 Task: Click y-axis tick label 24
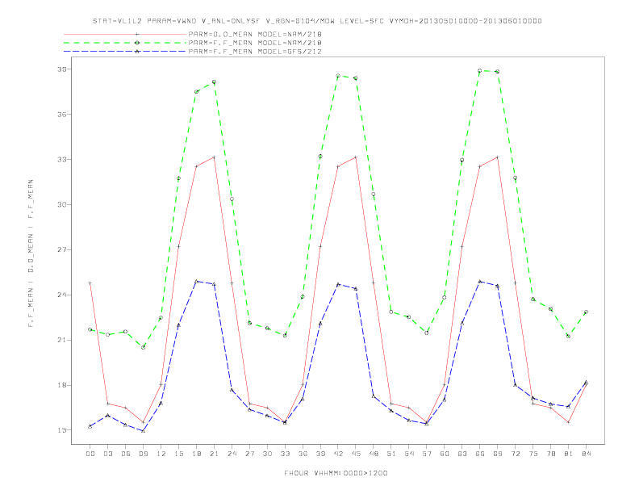61,295
